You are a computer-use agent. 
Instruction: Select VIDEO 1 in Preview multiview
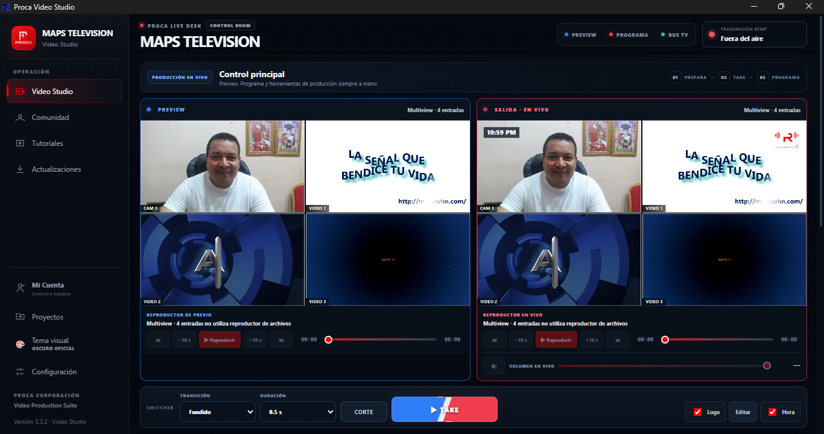click(x=387, y=166)
